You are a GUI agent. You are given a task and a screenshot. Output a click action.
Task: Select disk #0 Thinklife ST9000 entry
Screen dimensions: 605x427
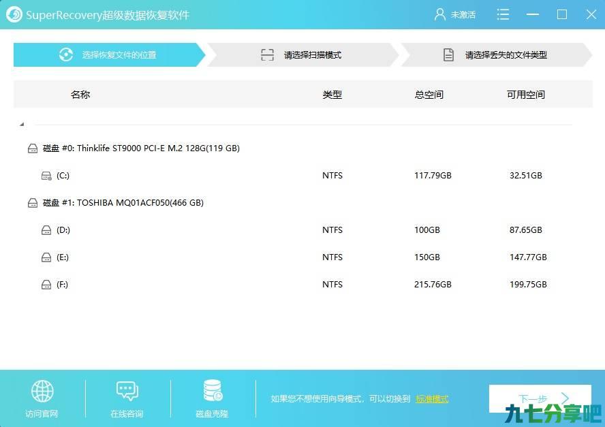point(141,148)
